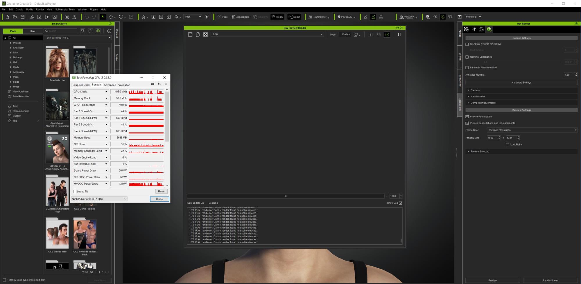Click the Morph tool button
The image size is (581, 284).
[294, 17]
